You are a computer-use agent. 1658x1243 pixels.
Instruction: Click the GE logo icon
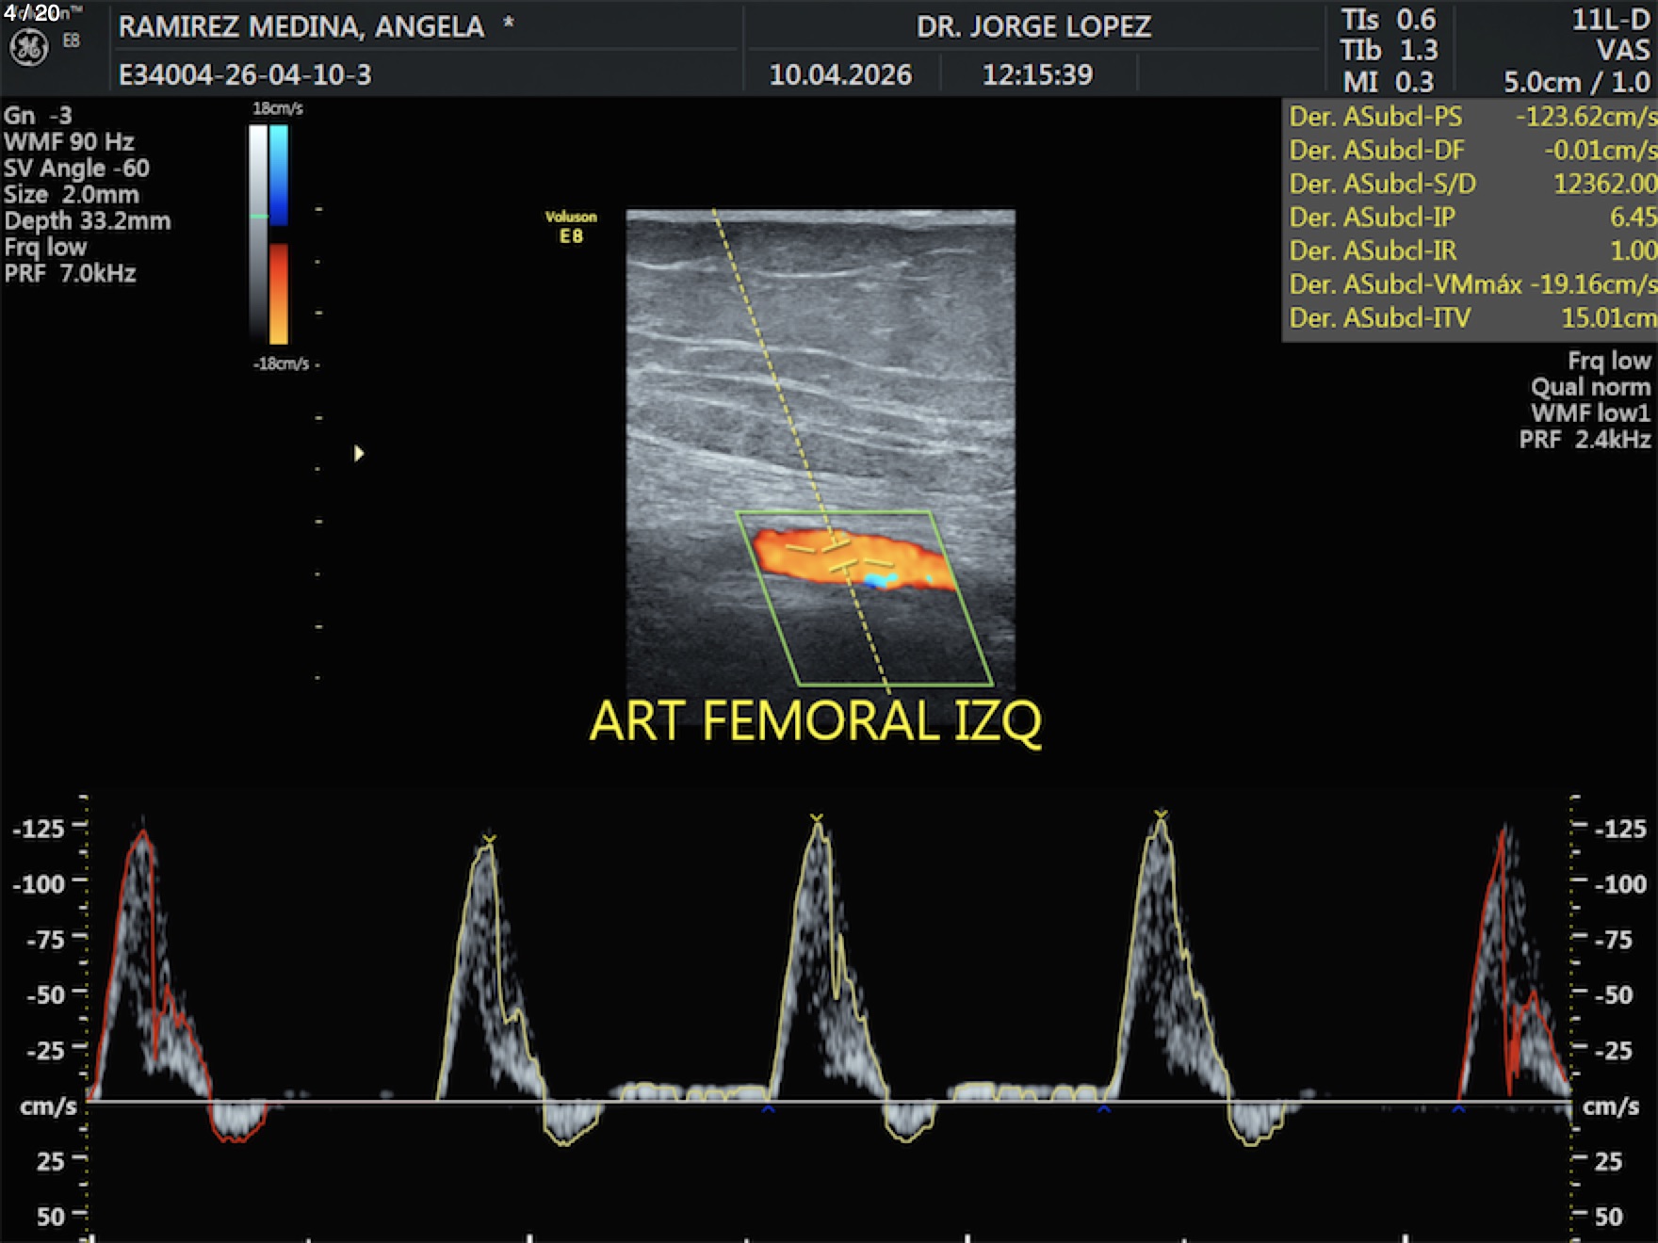click(x=28, y=47)
